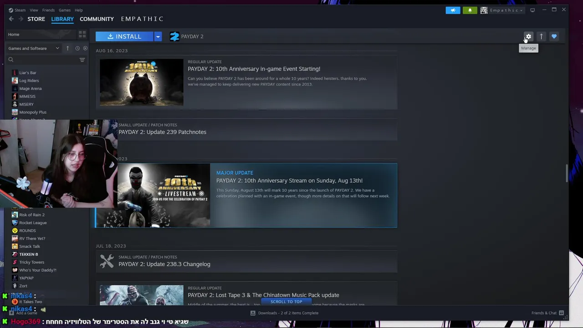
Task: Switch to the LIBRARY tab
Action: tap(62, 19)
